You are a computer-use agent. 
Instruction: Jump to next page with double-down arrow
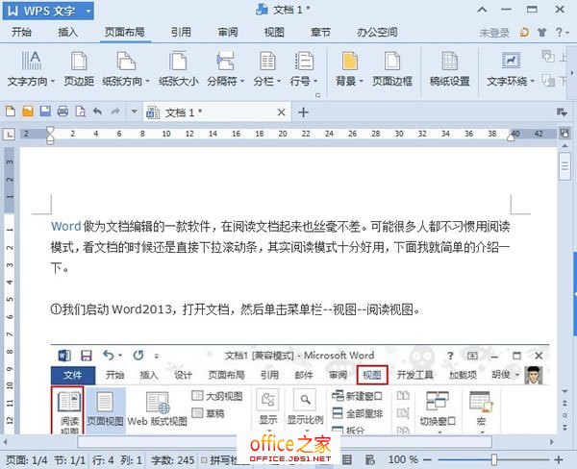click(x=564, y=427)
